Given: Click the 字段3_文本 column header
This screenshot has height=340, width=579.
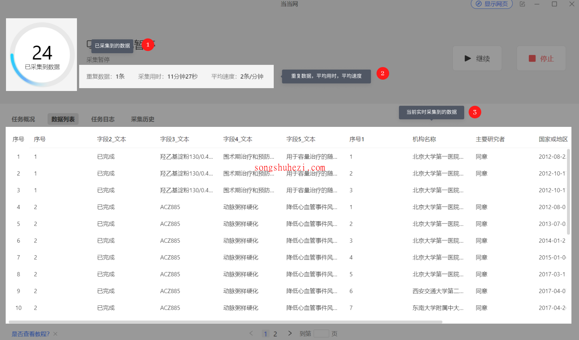Looking at the screenshot, I should [175, 139].
